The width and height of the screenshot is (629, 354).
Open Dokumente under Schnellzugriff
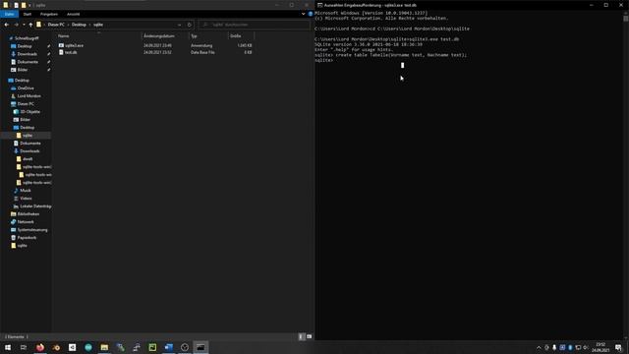pos(28,62)
